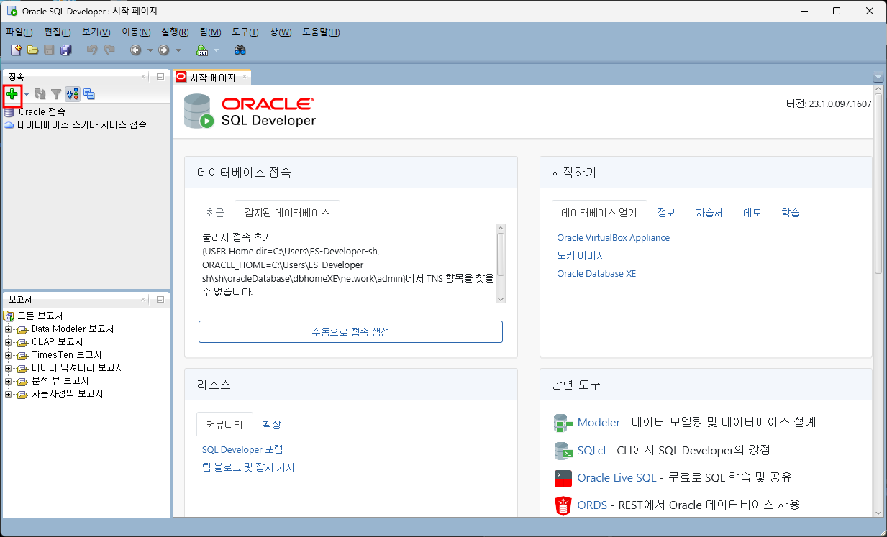Open the SQL Worksheet dropdown arrow
This screenshot has width=887, height=537.
(x=216, y=50)
